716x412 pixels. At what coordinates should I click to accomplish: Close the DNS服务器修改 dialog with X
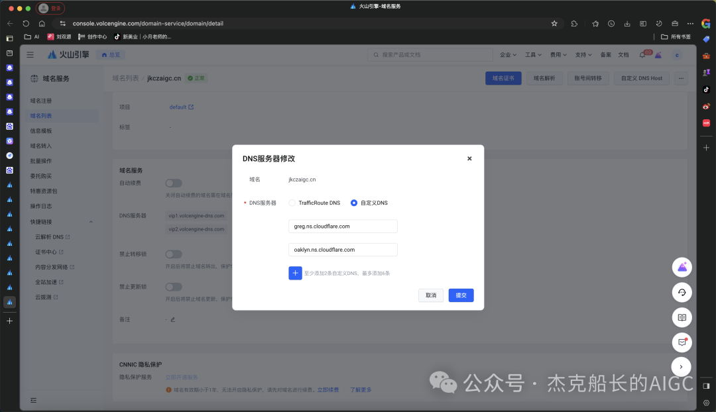click(469, 159)
